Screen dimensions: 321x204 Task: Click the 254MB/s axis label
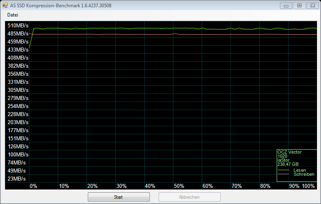(x=18, y=106)
